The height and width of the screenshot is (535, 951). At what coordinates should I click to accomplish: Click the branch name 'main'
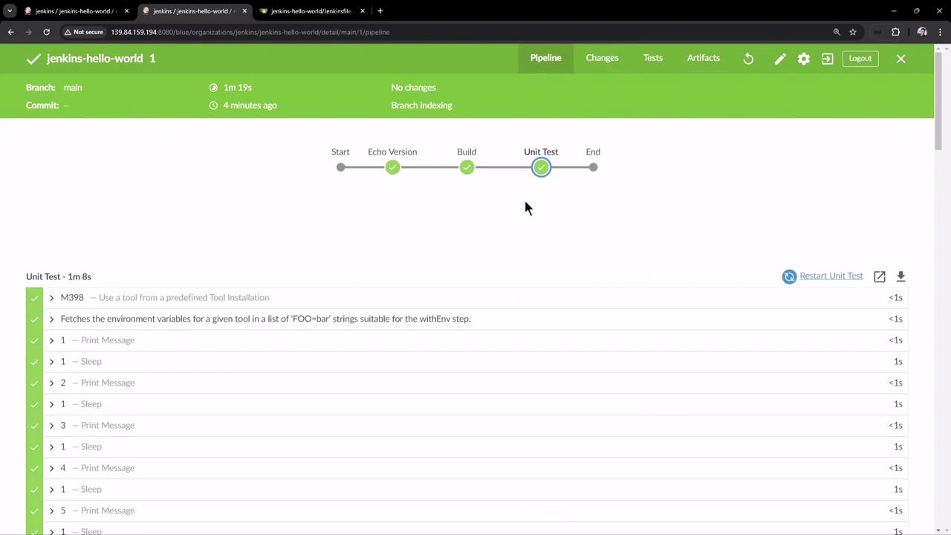tap(73, 88)
